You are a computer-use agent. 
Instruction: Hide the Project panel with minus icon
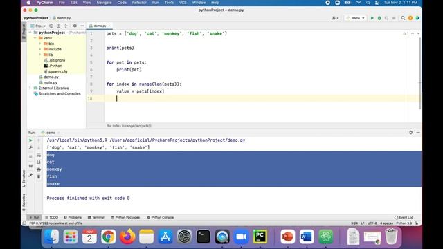[x=82, y=26]
